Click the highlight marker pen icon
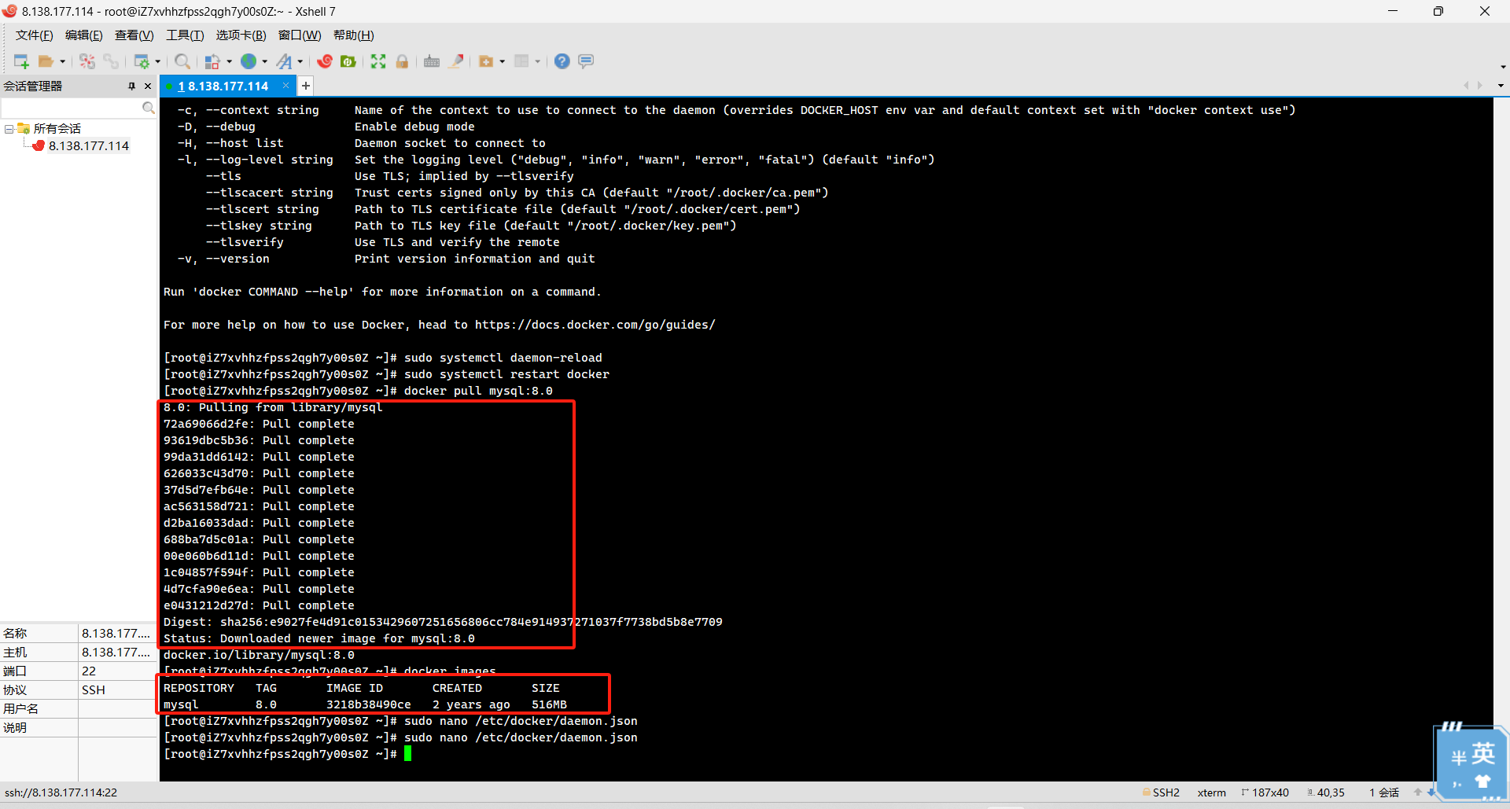This screenshot has width=1510, height=809. [456, 61]
